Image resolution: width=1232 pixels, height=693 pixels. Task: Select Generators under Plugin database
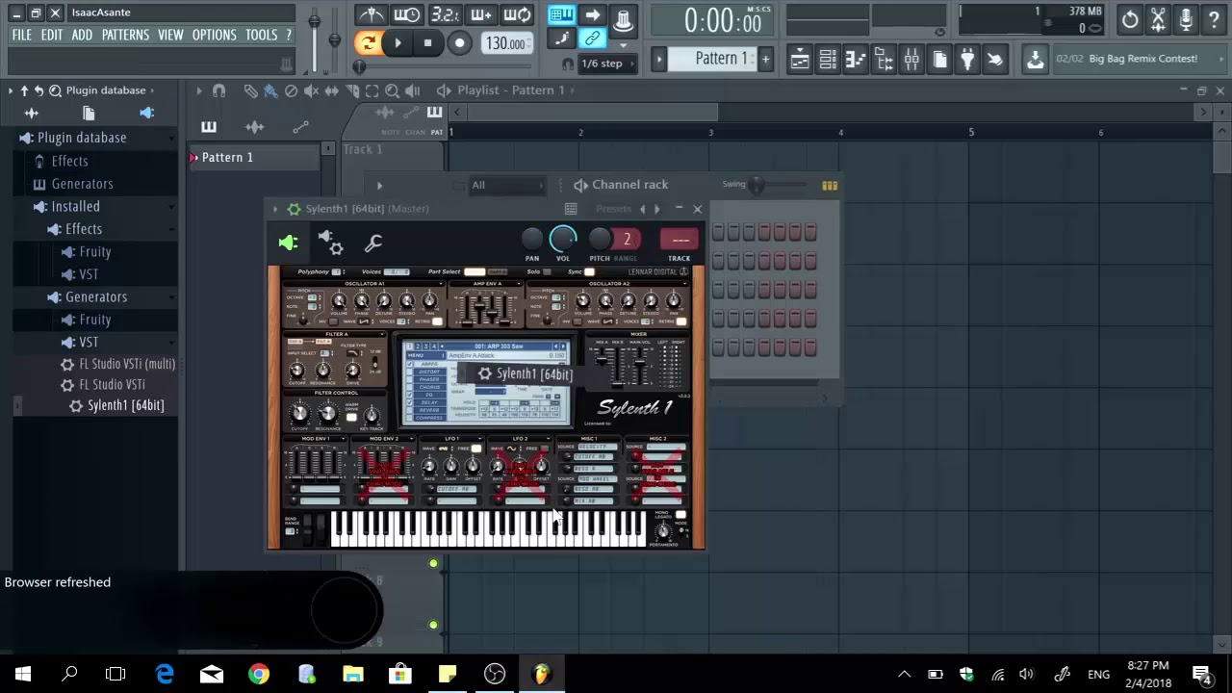(82, 184)
